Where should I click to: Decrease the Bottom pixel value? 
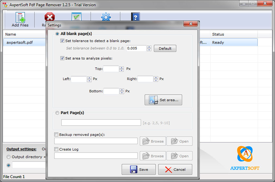(x=122, y=92)
